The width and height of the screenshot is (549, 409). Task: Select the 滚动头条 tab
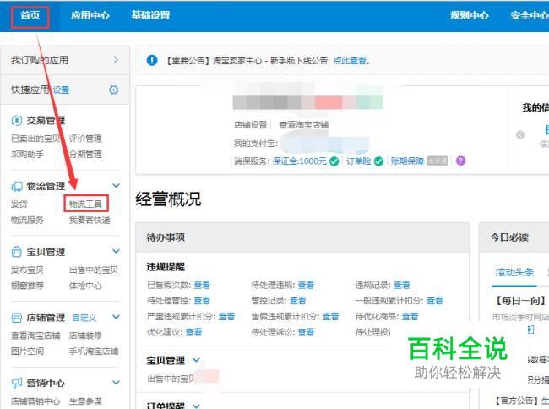[x=514, y=272]
